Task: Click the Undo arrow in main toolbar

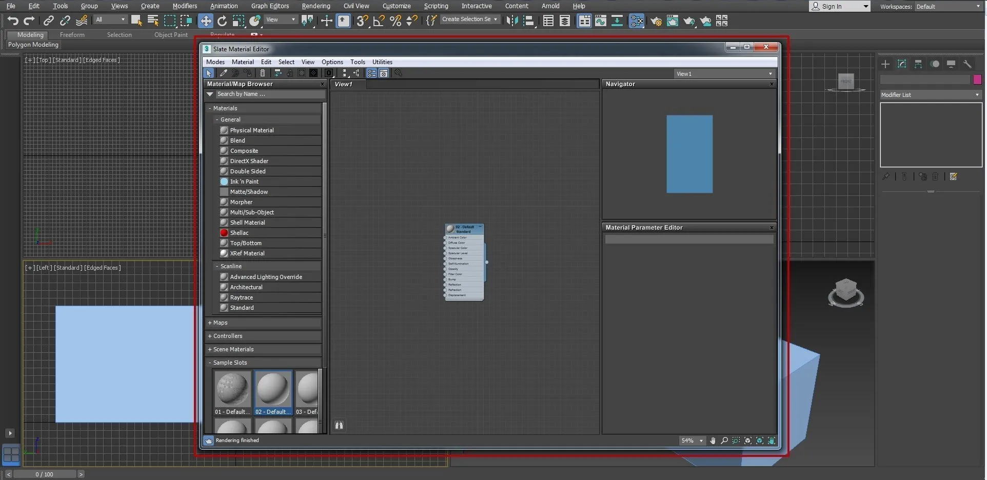Action: click(13, 21)
